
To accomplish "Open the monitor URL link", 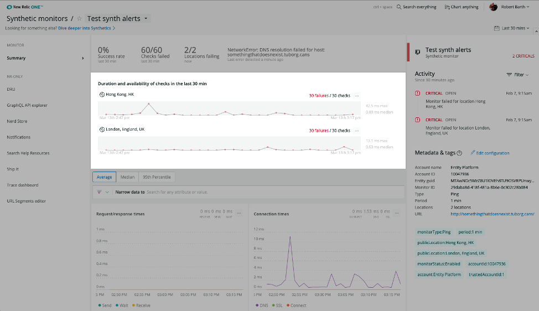I will (493, 214).
